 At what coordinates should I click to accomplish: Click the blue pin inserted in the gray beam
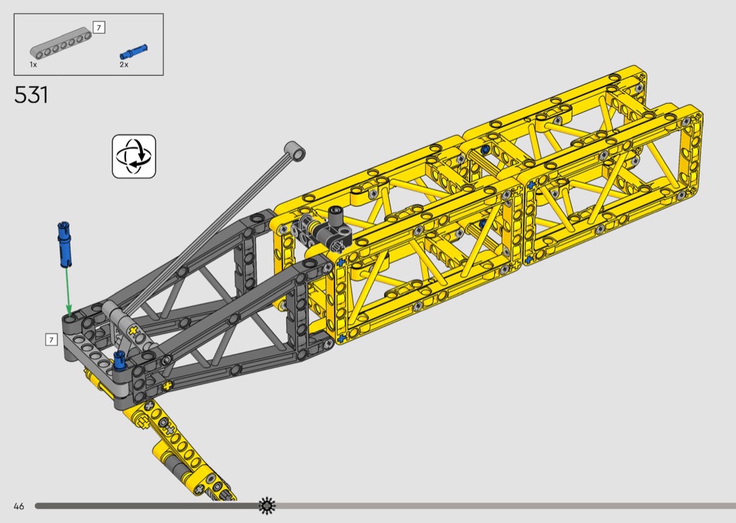coord(120,359)
